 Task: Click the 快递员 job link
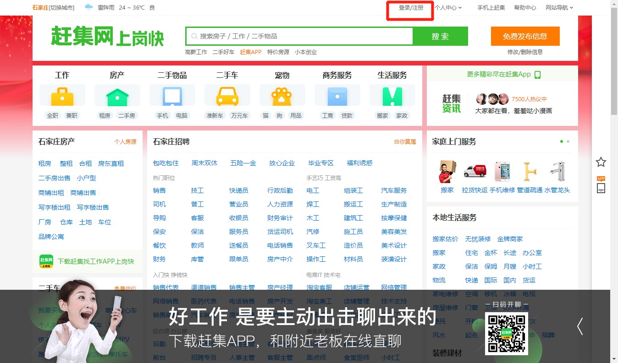(239, 190)
